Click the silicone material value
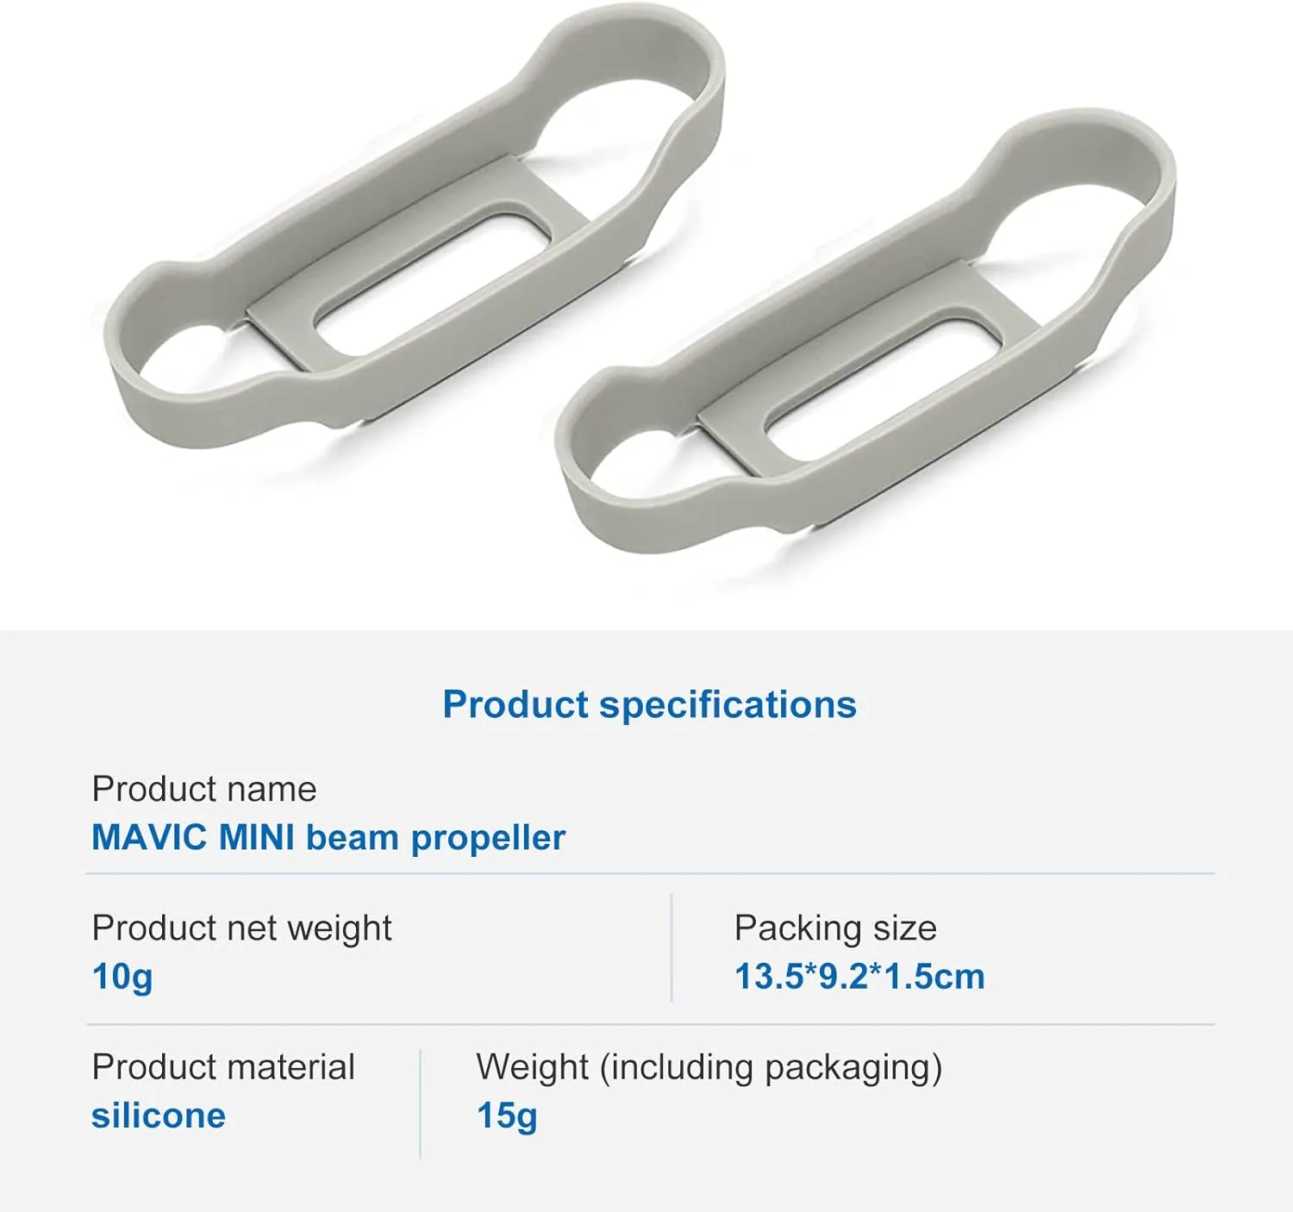 [159, 1115]
